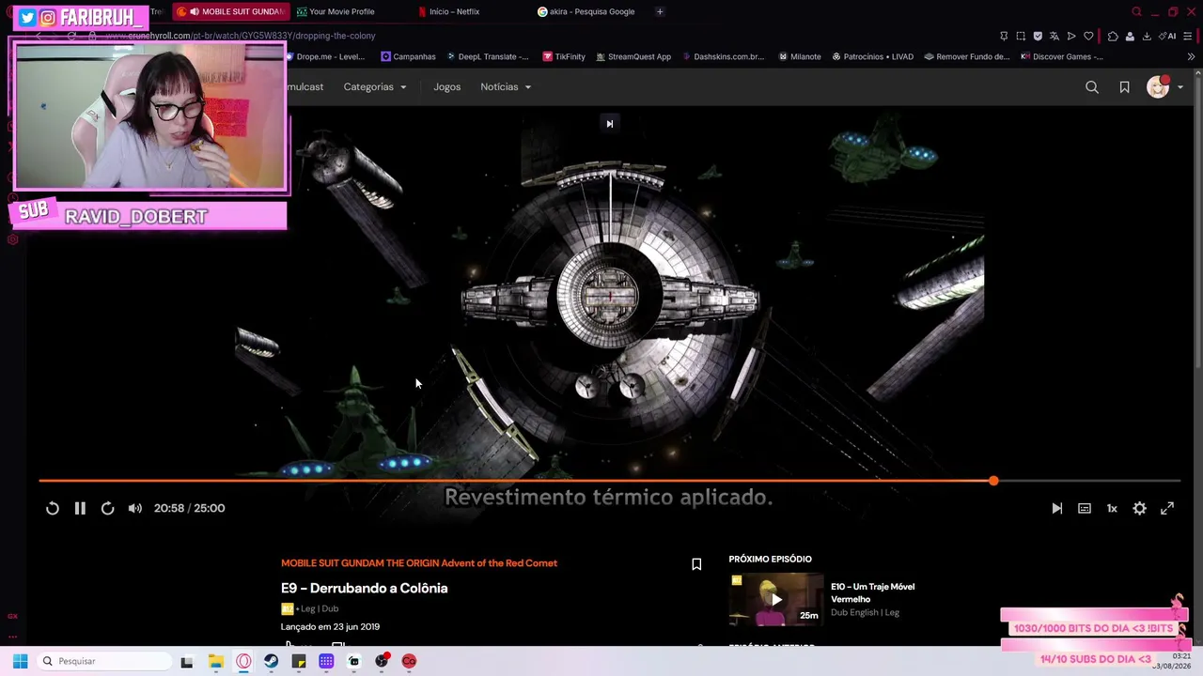Open the Discover Games bookmark
Screen dimensions: 1203x676
click(x=1062, y=56)
